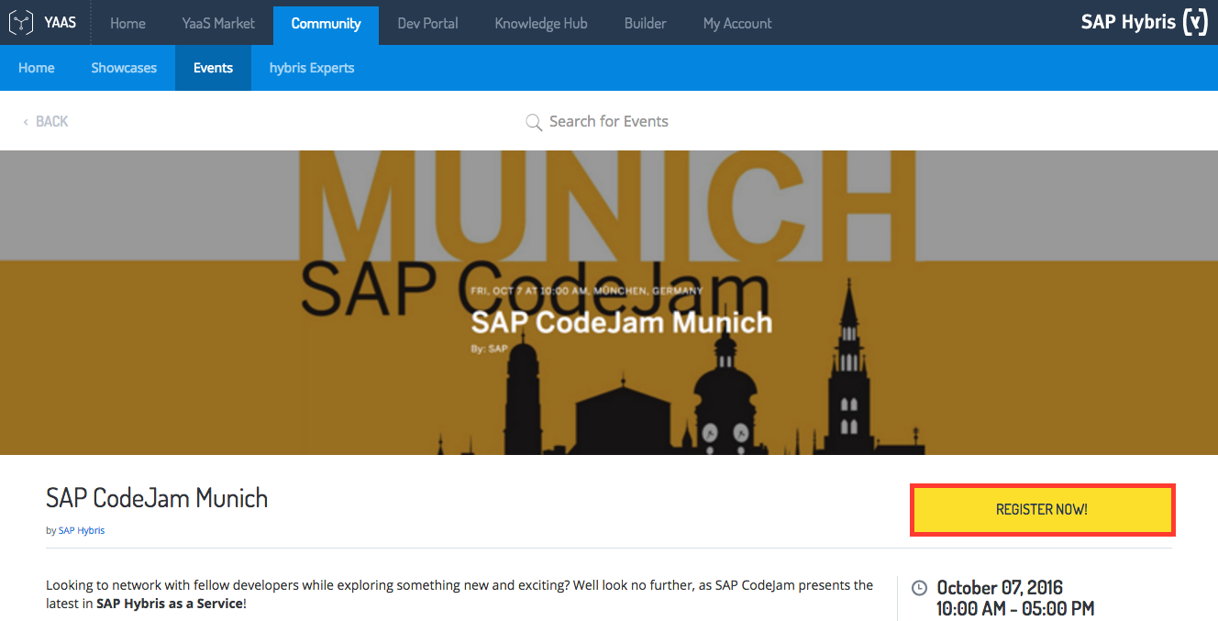Click the YAAS text beside the logo
Screen dimensions: 1218x621
pyautogui.click(x=61, y=23)
